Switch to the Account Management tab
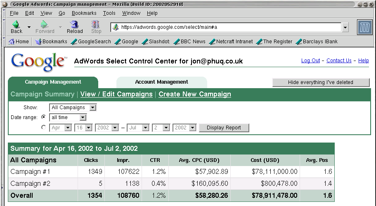Image resolution: width=376 pixels, height=206 pixels. point(162,82)
